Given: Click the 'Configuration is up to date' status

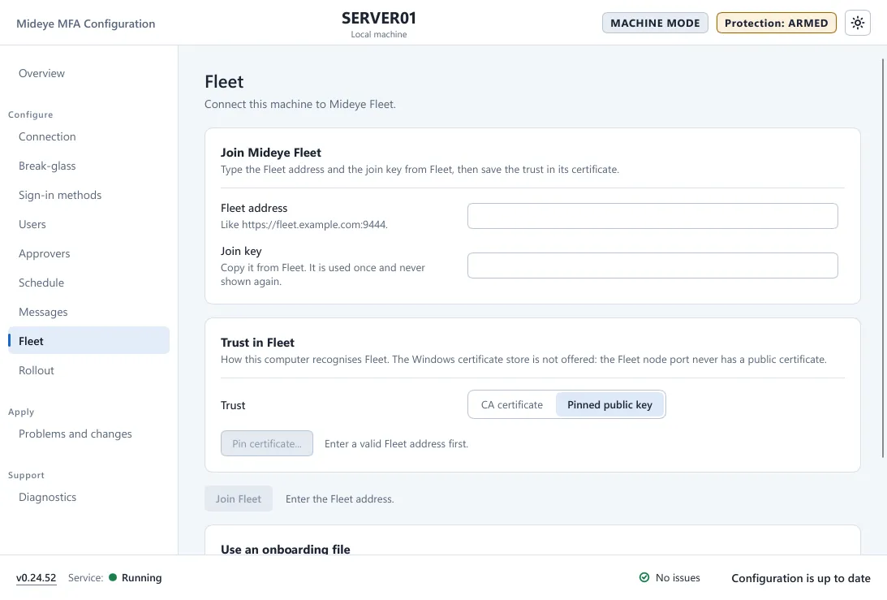Looking at the screenshot, I should tap(800, 578).
